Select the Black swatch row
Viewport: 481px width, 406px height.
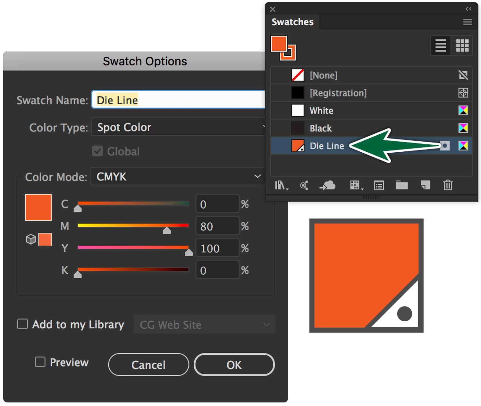371,128
